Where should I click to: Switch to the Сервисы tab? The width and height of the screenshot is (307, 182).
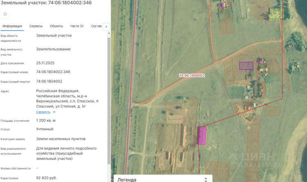(x=36, y=26)
